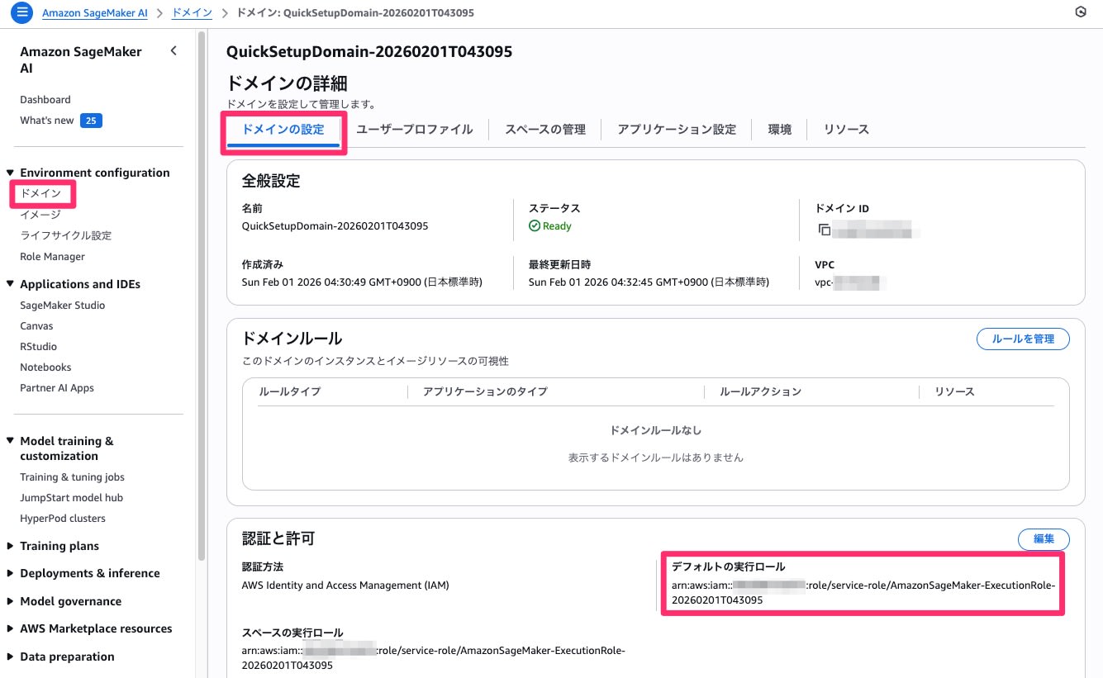Open Dashboard in the sidebar
The width and height of the screenshot is (1103, 678).
(45, 100)
